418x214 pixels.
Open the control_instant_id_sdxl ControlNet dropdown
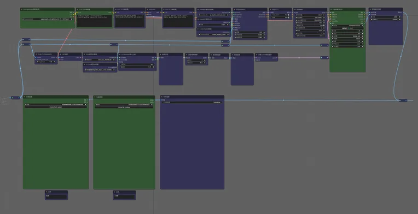[x=214, y=34]
